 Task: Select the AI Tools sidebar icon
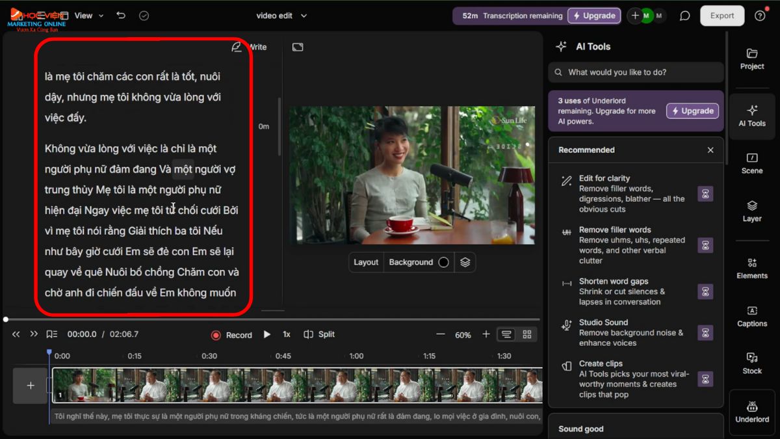coord(752,116)
